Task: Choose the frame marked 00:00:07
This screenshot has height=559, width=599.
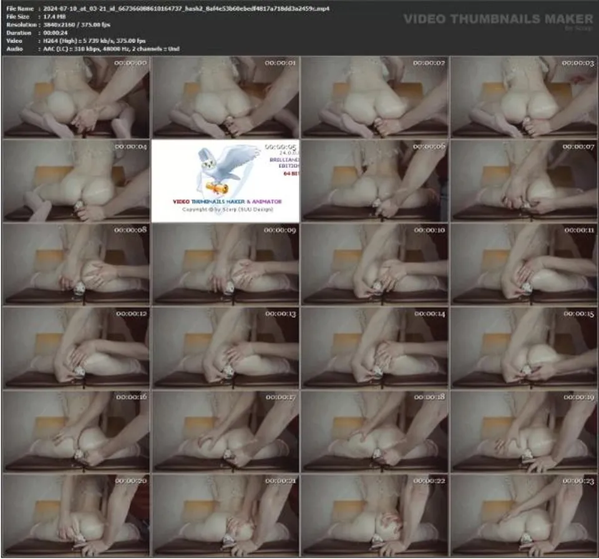Action: 524,181
